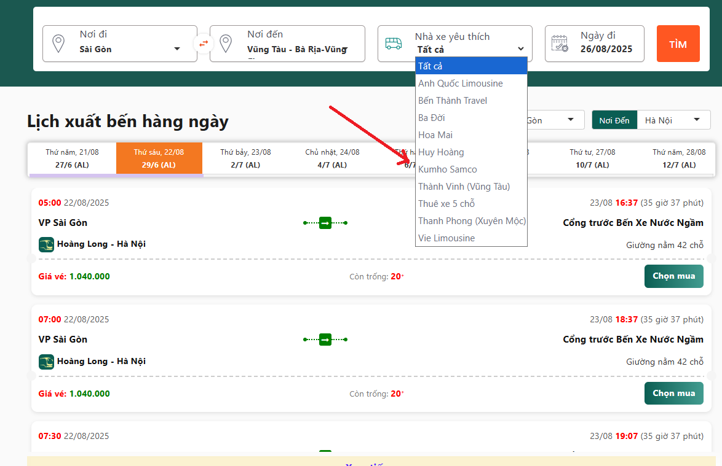Click Còn trống: 20 on the 07:00 trip
Viewport: 722px width, 466px height.
point(376,394)
